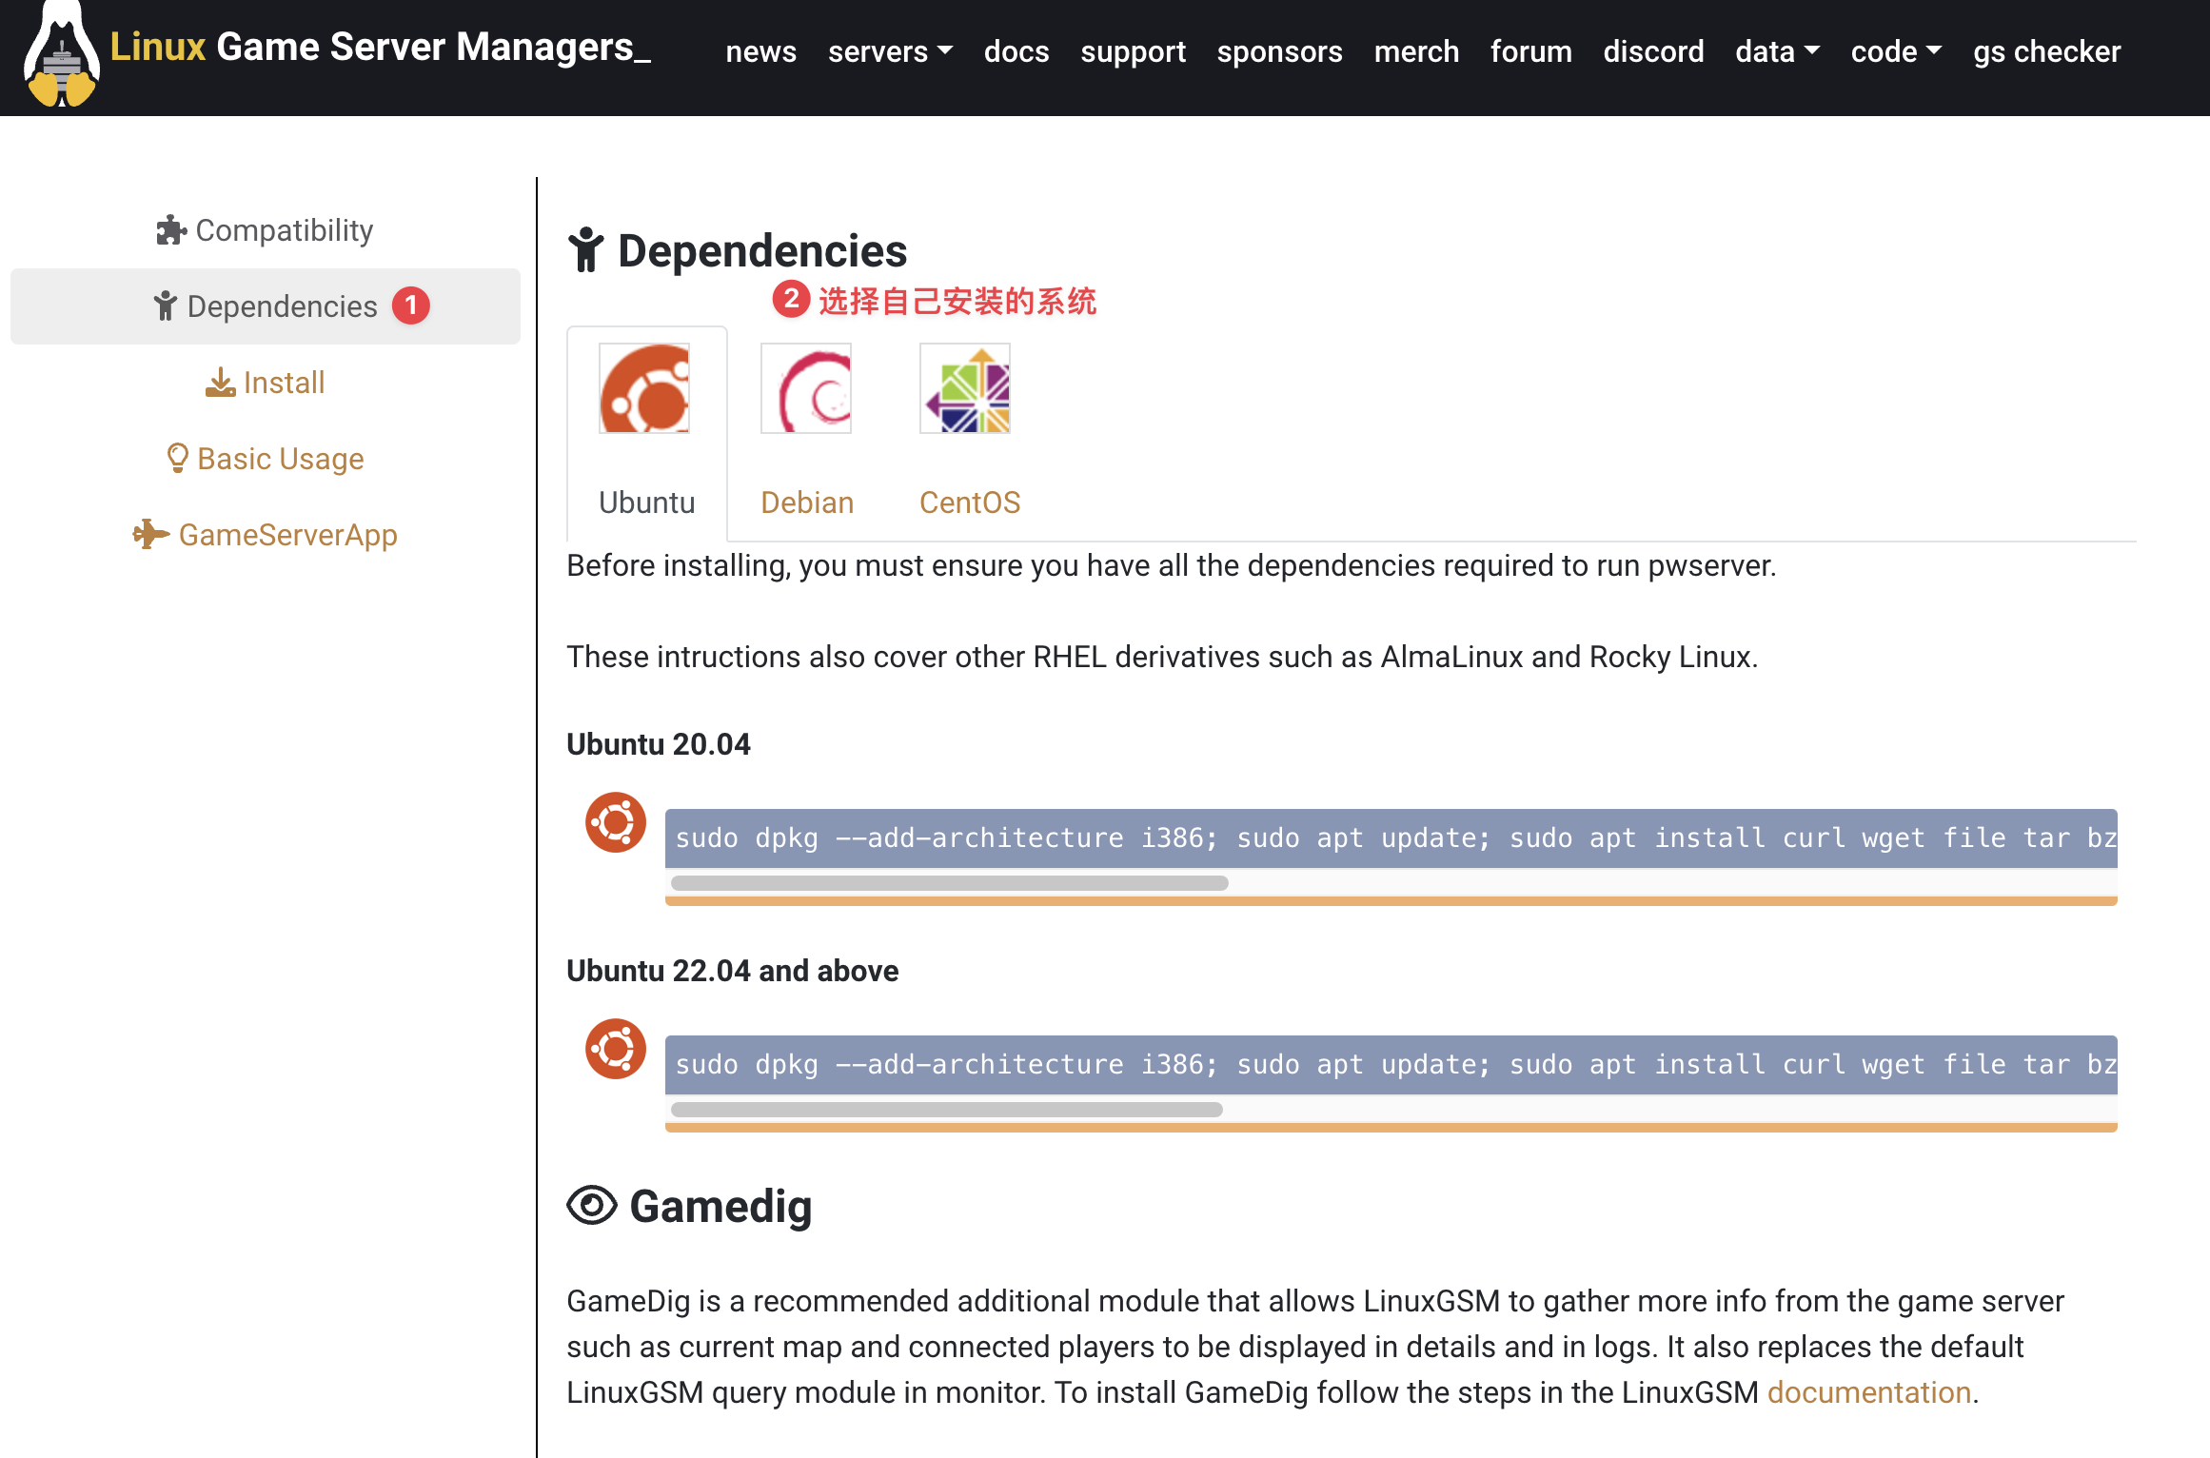Open the docs navigation item
2210x1458 pixels.
point(1016,51)
